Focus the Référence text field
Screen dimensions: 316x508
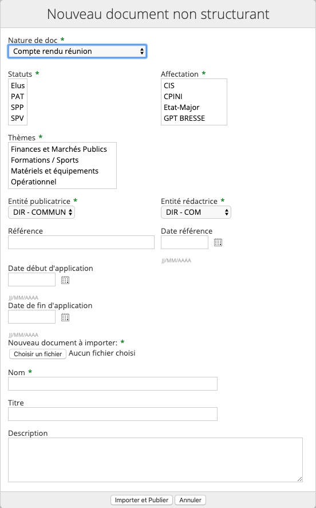point(81,242)
